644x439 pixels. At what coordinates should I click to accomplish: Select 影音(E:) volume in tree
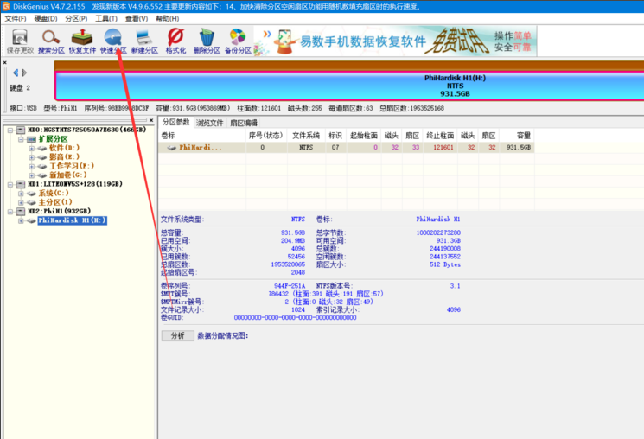(64, 157)
